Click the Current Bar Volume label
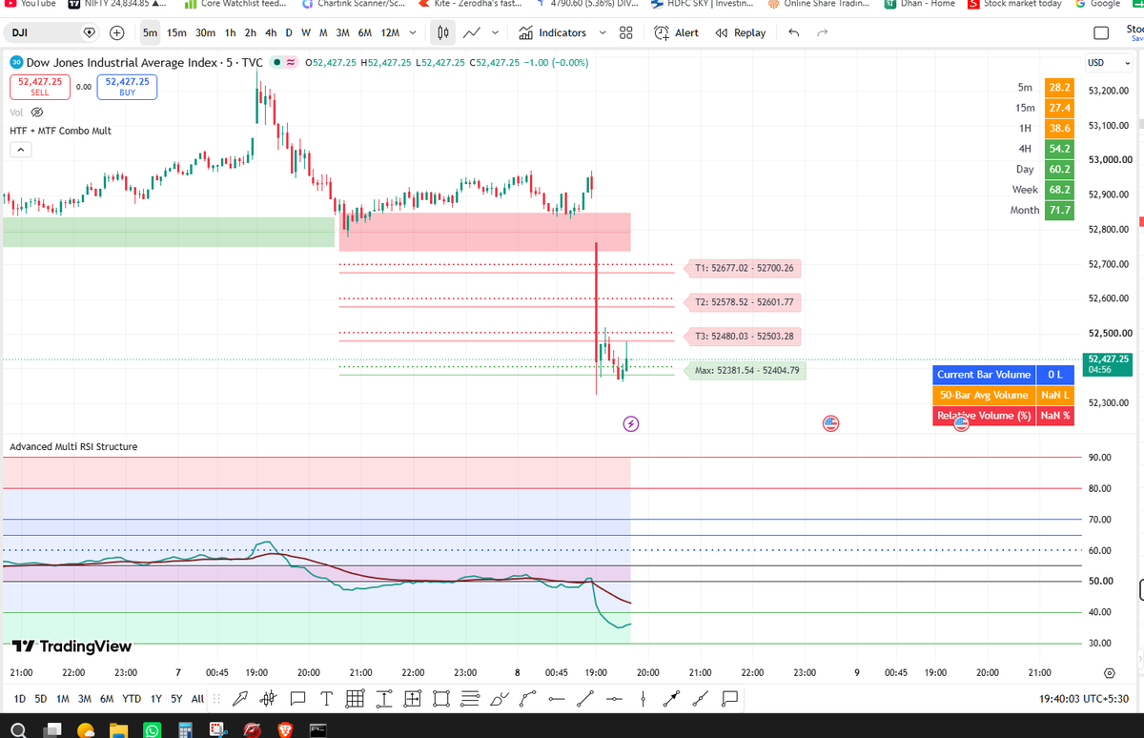Viewport: 1144px width, 738px height. 984,375
